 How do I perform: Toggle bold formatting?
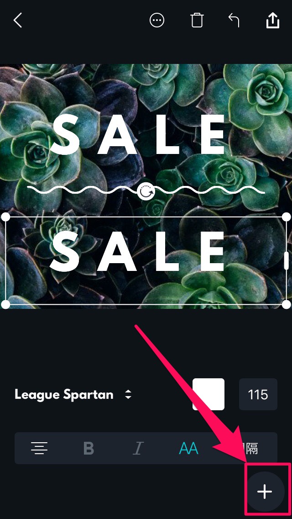pyautogui.click(x=89, y=449)
